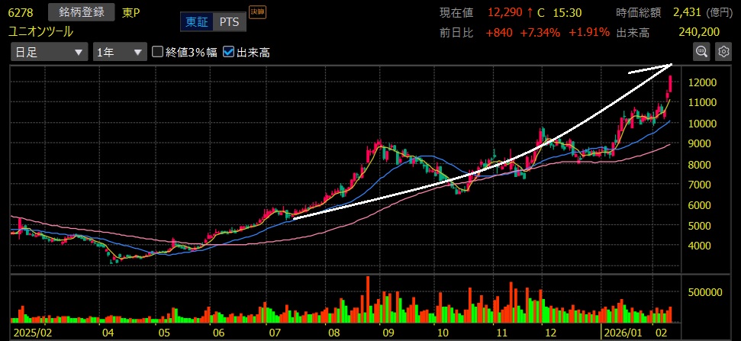Switch to the PTS tab
Viewport: 741px width, 341px height.
click(x=229, y=22)
